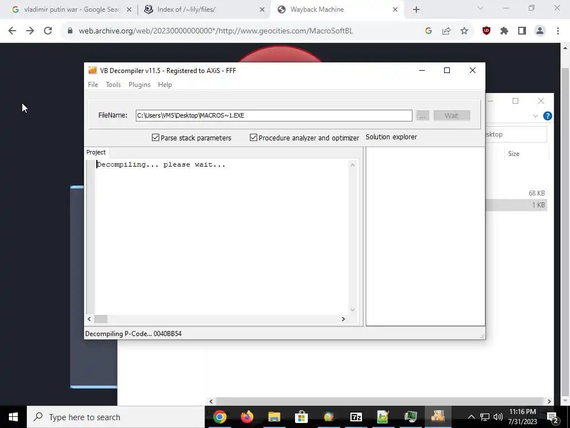Click the Type here to search box

coord(116,417)
